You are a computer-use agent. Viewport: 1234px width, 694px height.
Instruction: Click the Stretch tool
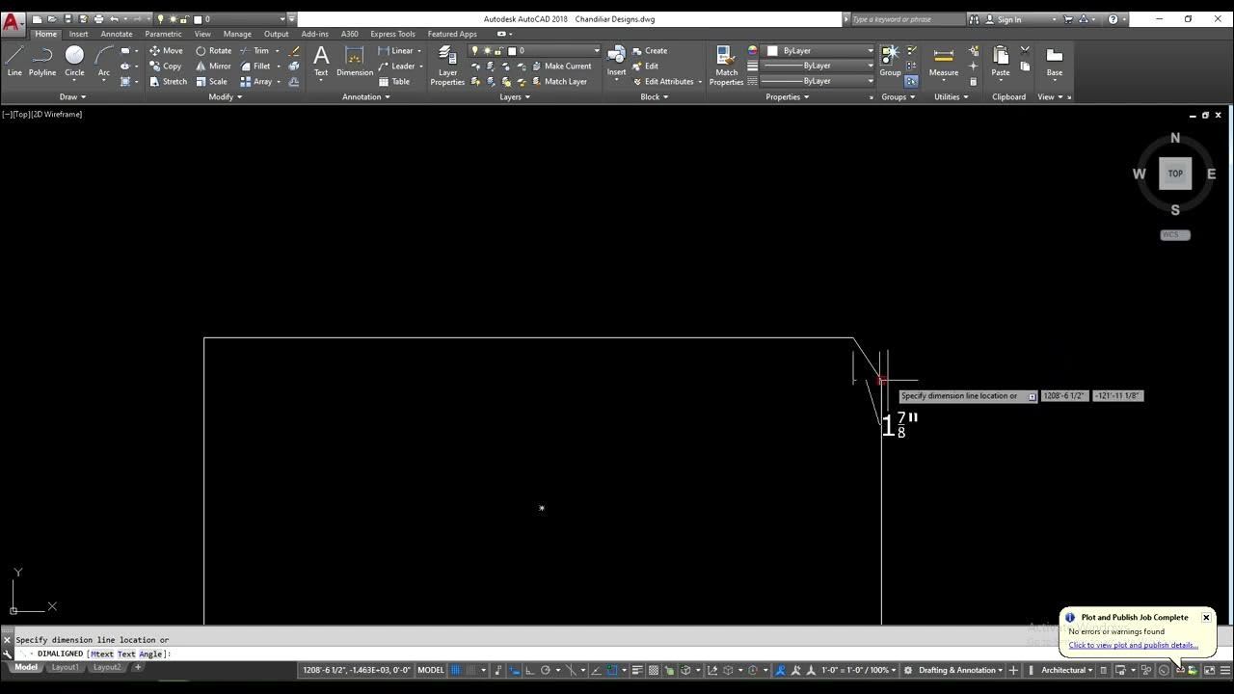coord(169,82)
